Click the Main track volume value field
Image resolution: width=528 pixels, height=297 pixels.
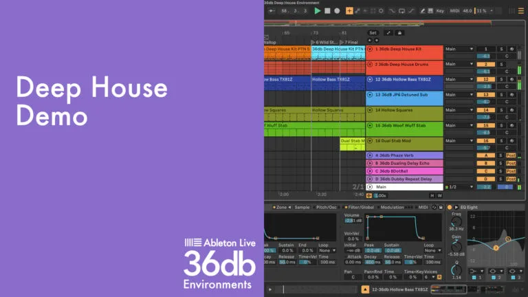pos(485,187)
